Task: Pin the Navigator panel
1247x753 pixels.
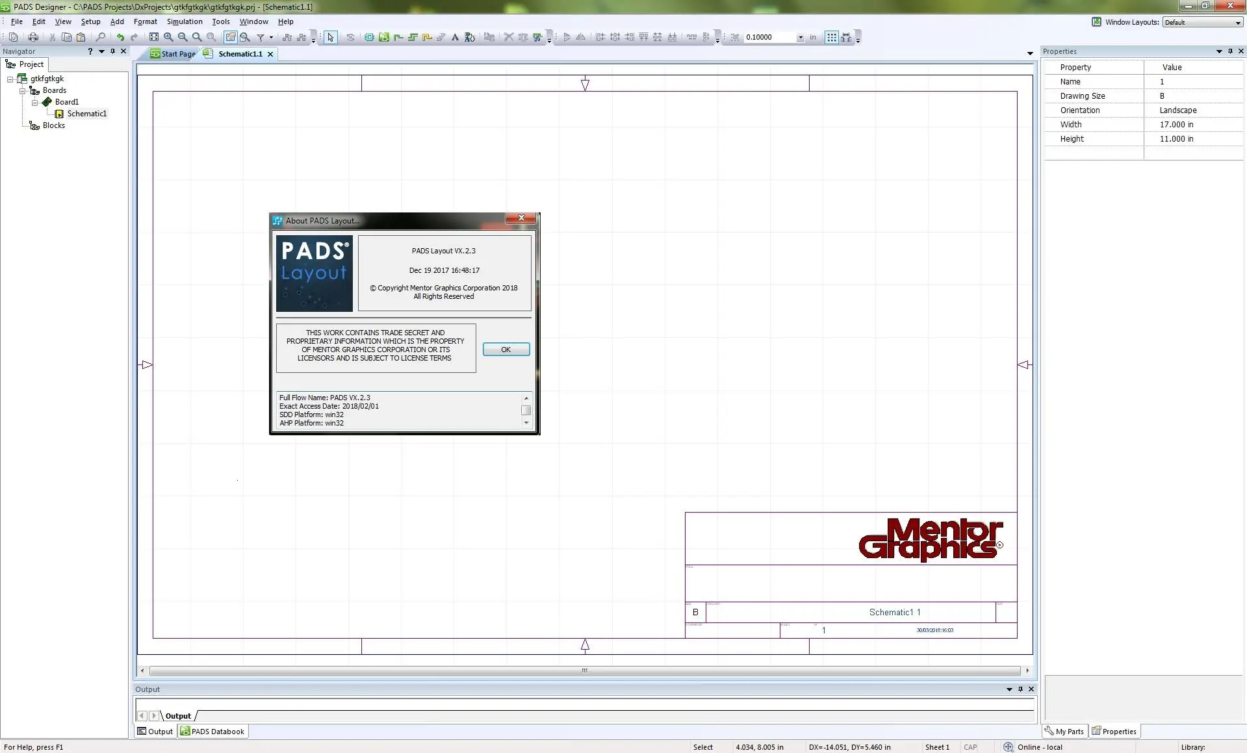Action: point(112,51)
